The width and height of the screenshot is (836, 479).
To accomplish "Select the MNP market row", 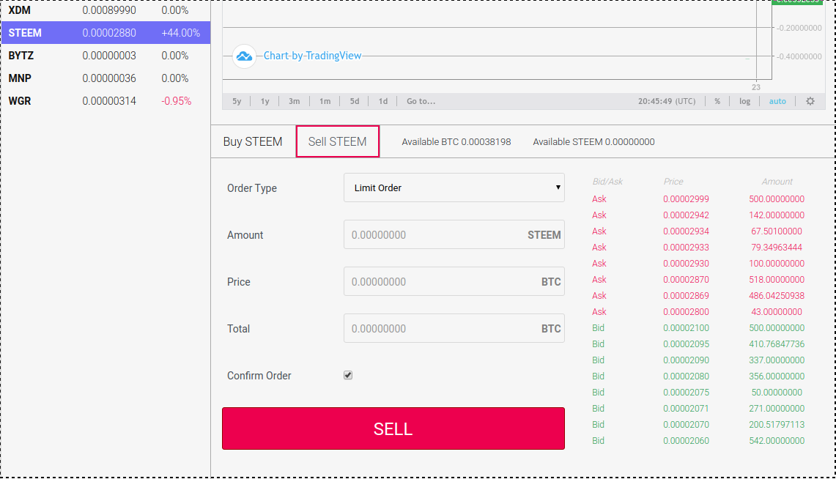I will coord(106,78).
